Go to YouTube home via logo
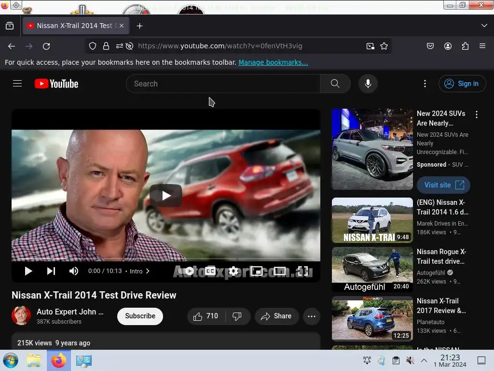The height and width of the screenshot is (371, 494). 56,84
